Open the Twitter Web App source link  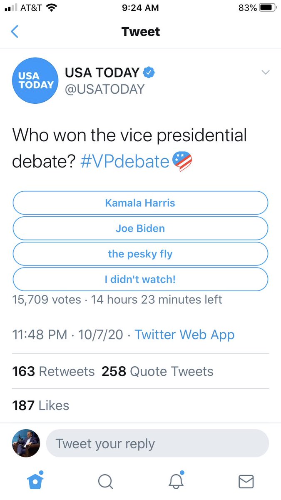pos(184,335)
